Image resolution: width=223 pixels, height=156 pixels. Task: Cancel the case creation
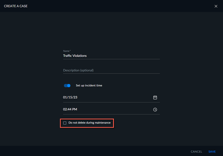point(196,152)
